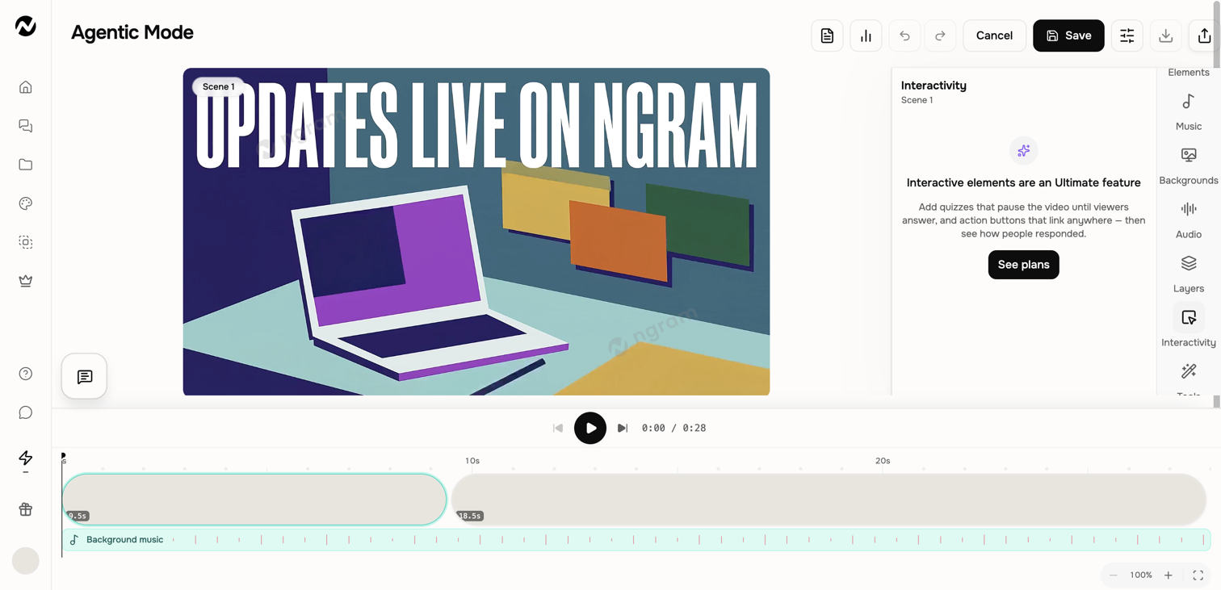Open the Elements tab
This screenshot has height=590, width=1221.
coord(1189,73)
